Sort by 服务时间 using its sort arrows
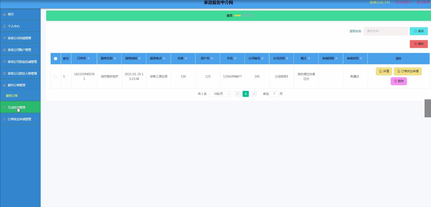 pos(139,58)
